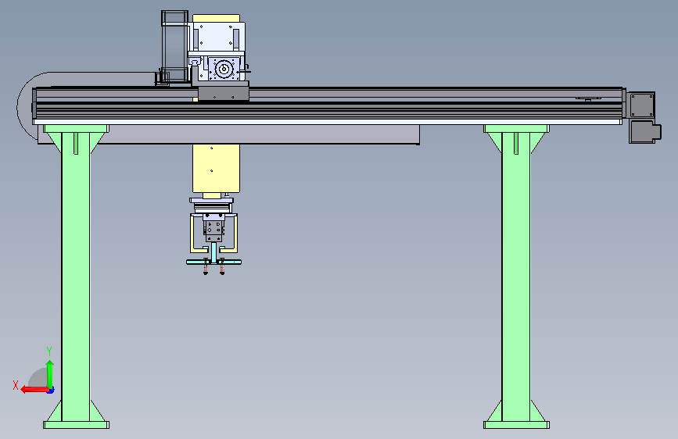Viewport: 678px width, 439px height.
Task: Select the right column's floor base plate
Action: 516,425
